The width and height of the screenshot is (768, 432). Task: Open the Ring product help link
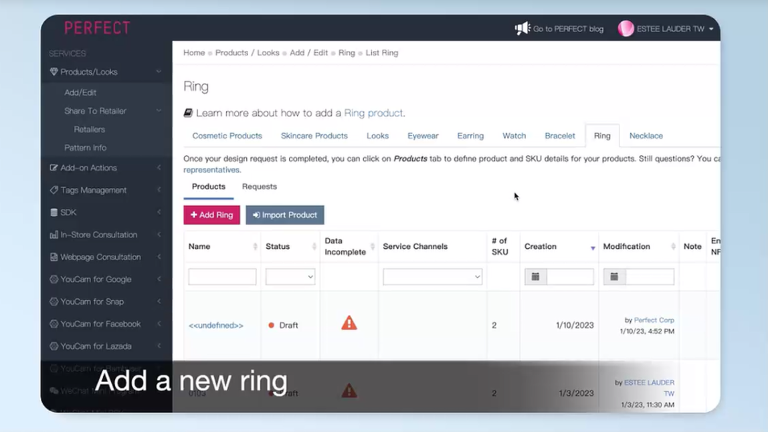pyautogui.click(x=373, y=113)
